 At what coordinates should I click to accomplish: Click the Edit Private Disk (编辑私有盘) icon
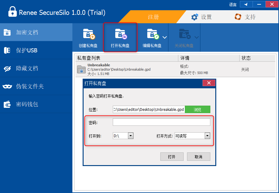click(x=153, y=34)
